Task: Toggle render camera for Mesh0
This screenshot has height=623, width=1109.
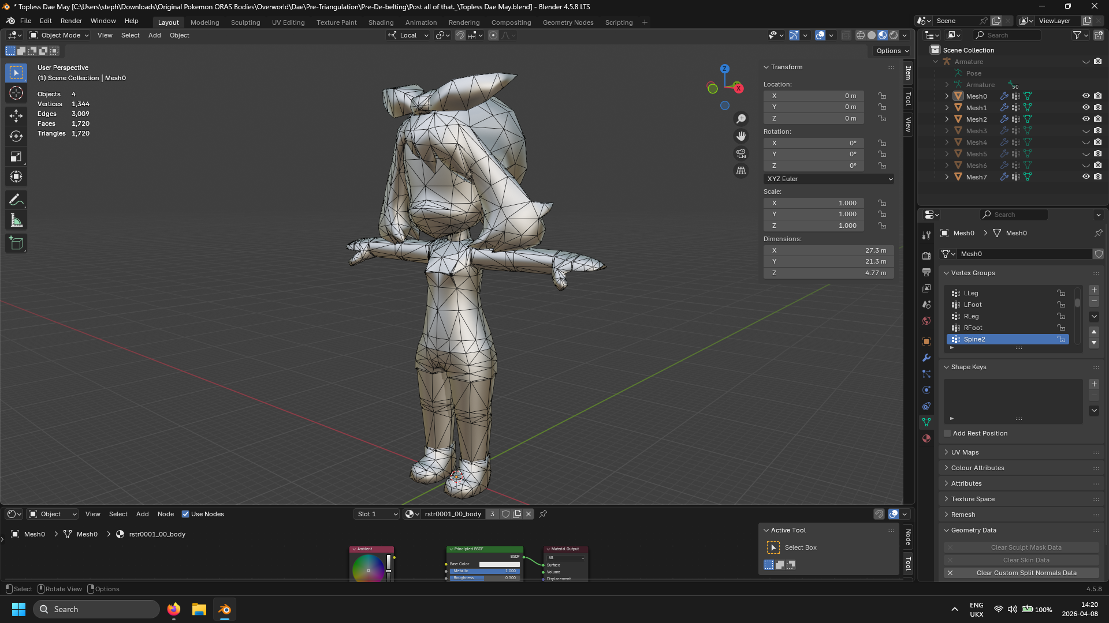Action: (1098, 96)
